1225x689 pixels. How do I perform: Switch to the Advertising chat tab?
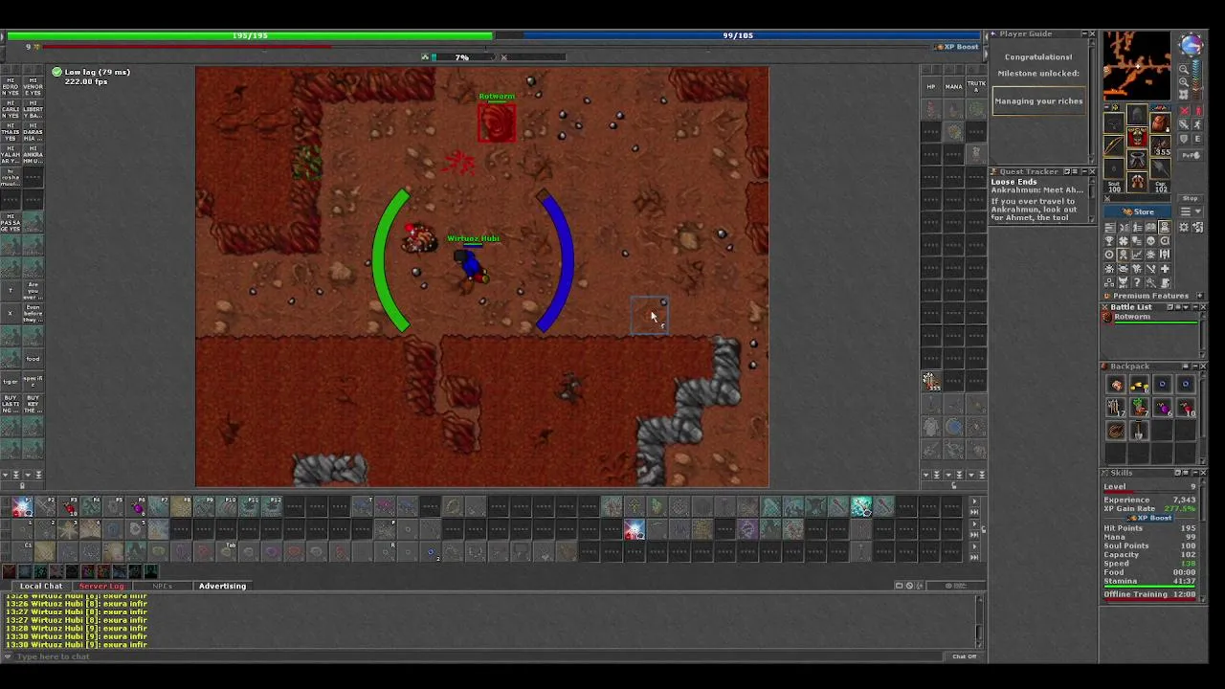[x=222, y=586]
